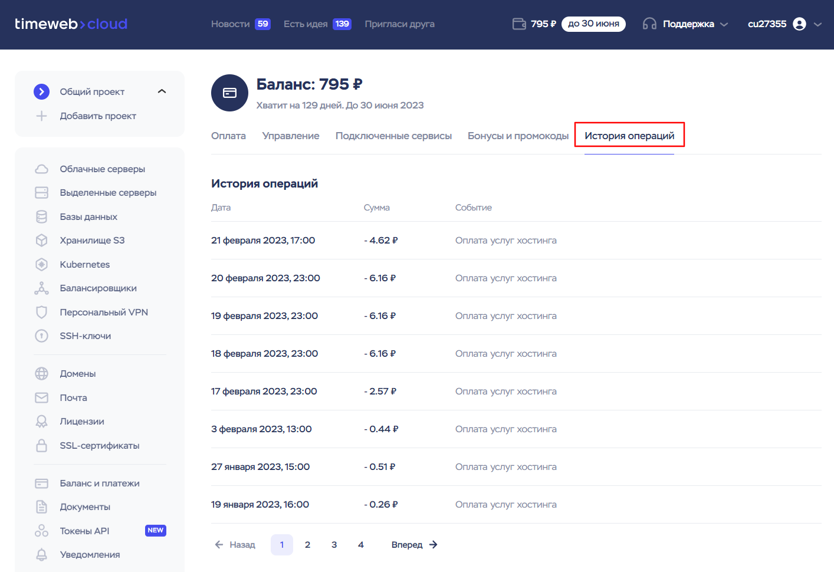The image size is (834, 572).
Task: Click the SSL-сертификаты lock icon
Action: point(41,446)
